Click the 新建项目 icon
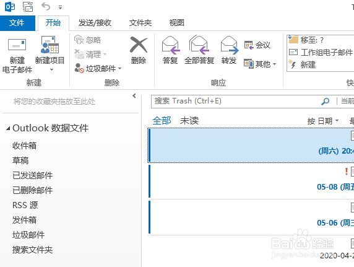The height and width of the screenshot is (267, 354). 50,45
